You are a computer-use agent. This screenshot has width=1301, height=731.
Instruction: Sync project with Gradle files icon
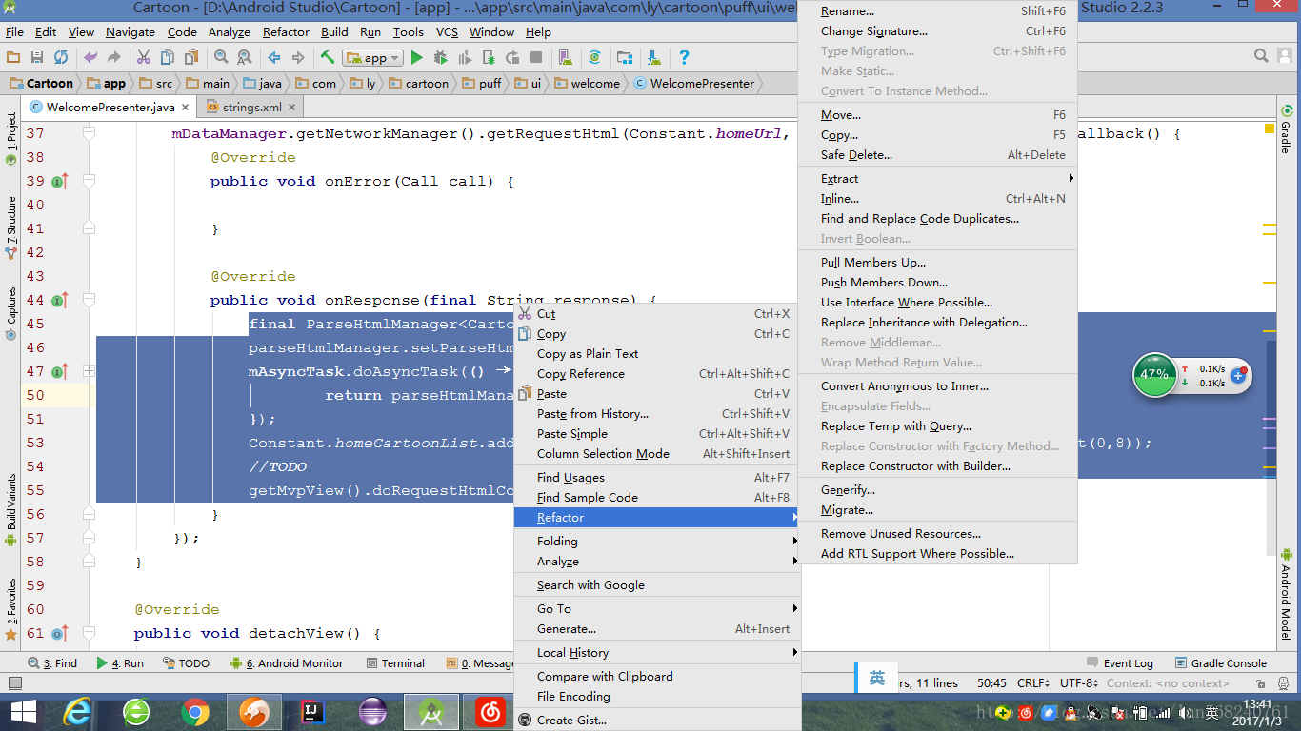(x=595, y=57)
